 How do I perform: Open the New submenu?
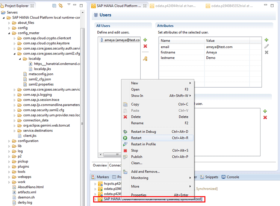[x=158, y=83]
